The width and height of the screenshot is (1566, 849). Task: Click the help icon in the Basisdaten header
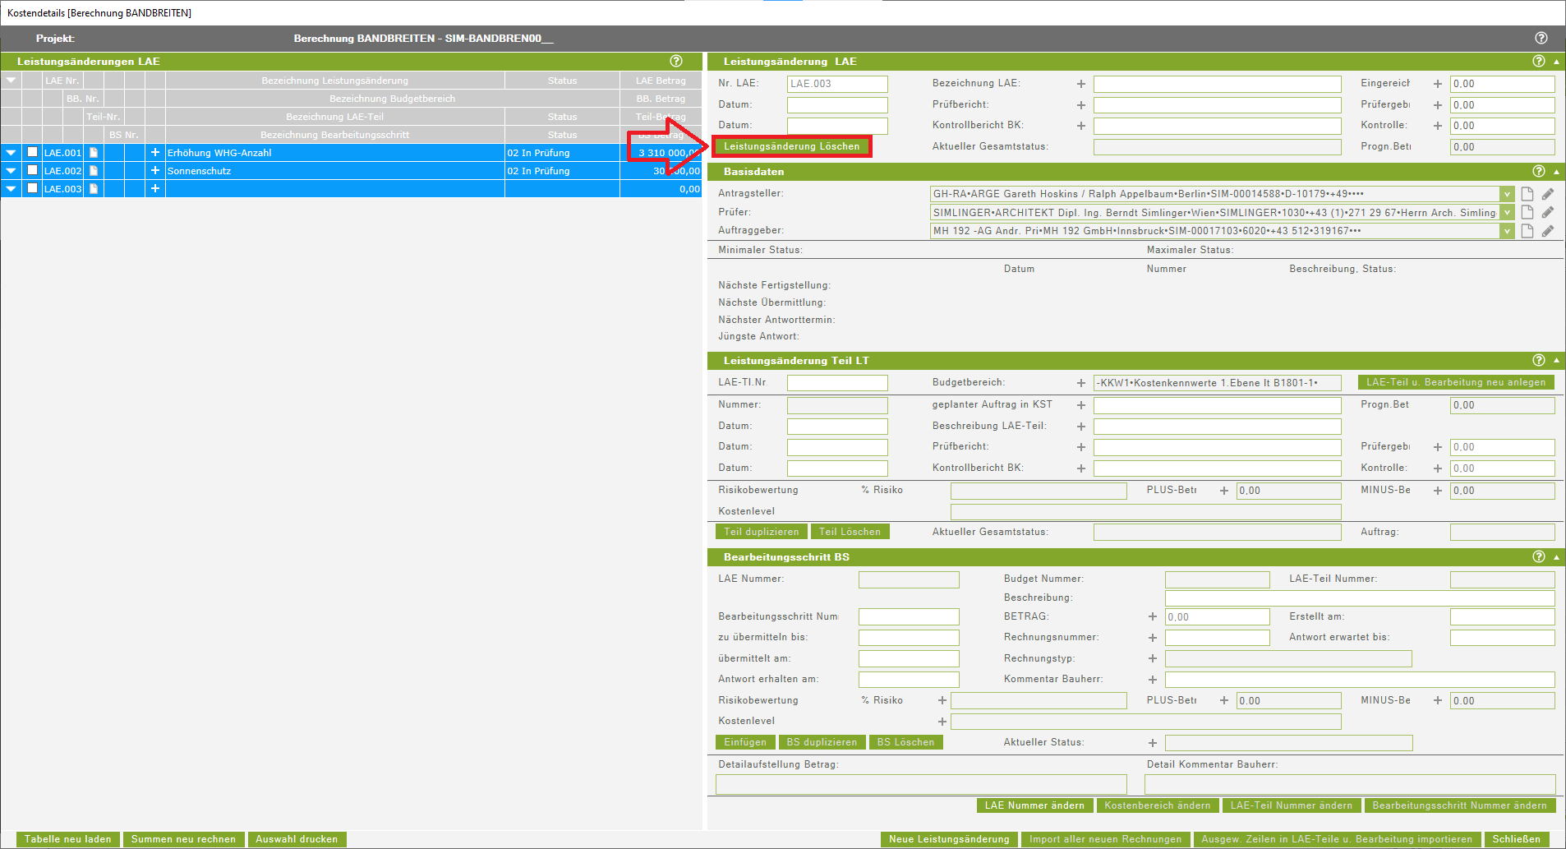pyautogui.click(x=1538, y=171)
